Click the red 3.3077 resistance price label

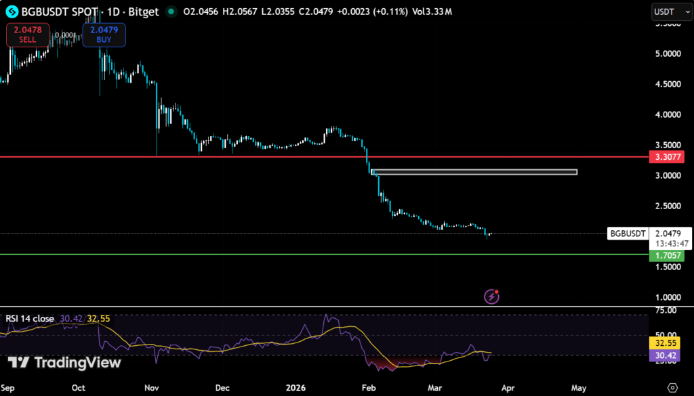(668, 157)
